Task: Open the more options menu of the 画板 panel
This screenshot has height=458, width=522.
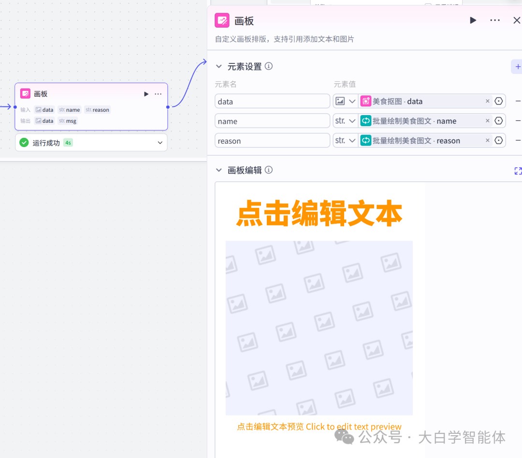Action: [495, 20]
